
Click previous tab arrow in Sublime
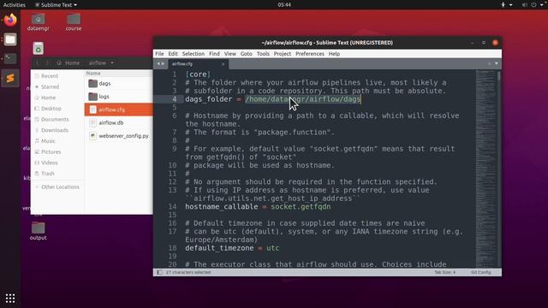158,63
